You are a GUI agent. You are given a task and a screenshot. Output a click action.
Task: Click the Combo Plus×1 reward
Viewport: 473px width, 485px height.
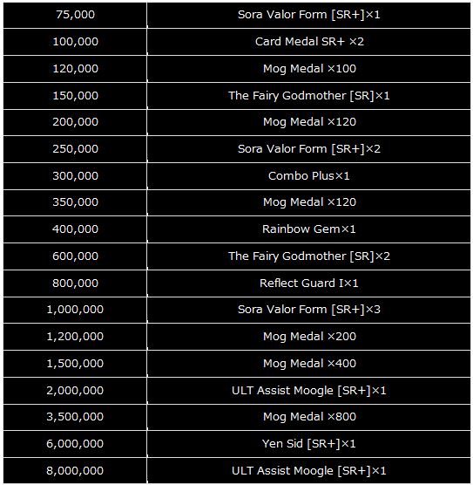pyautogui.click(x=309, y=176)
